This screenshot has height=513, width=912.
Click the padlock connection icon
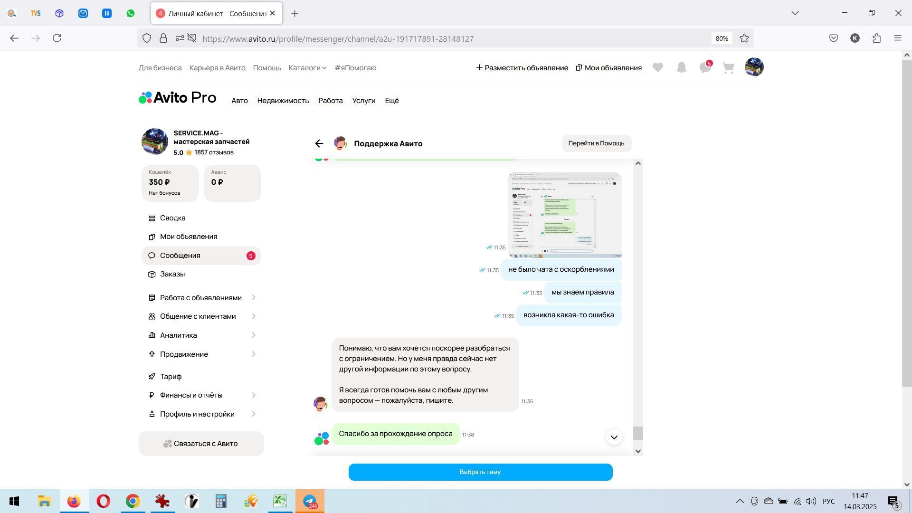pos(163,38)
